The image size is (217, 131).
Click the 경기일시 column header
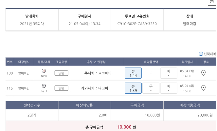pyautogui.click(x=187, y=62)
